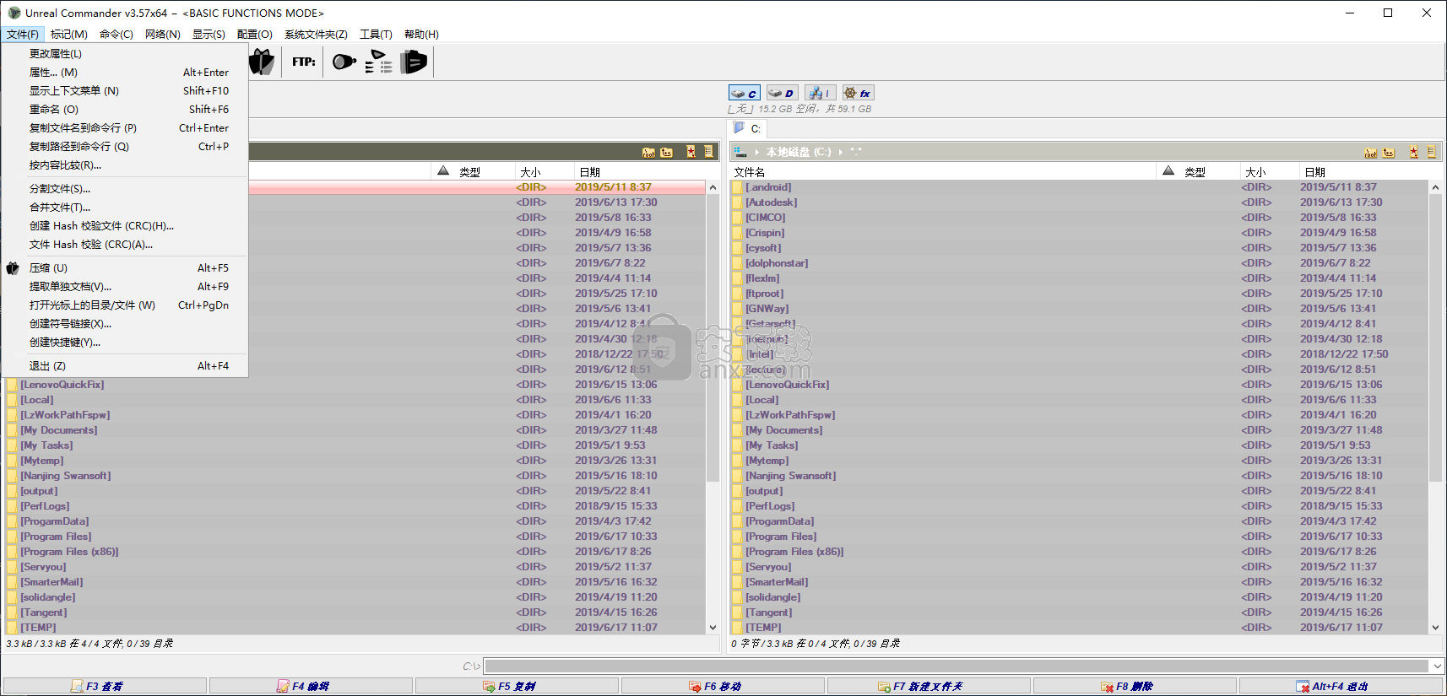This screenshot has width=1447, height=696.
Task: Choose 重命名 (O) from file menu
Action: point(125,110)
